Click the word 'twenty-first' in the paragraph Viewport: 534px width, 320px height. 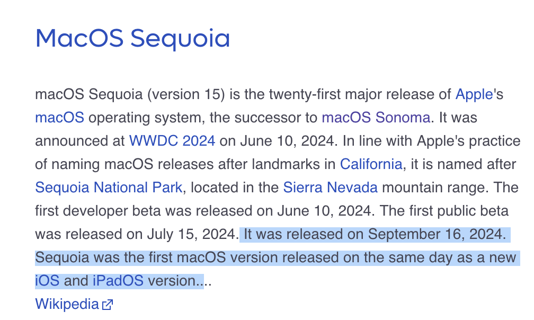(x=305, y=94)
